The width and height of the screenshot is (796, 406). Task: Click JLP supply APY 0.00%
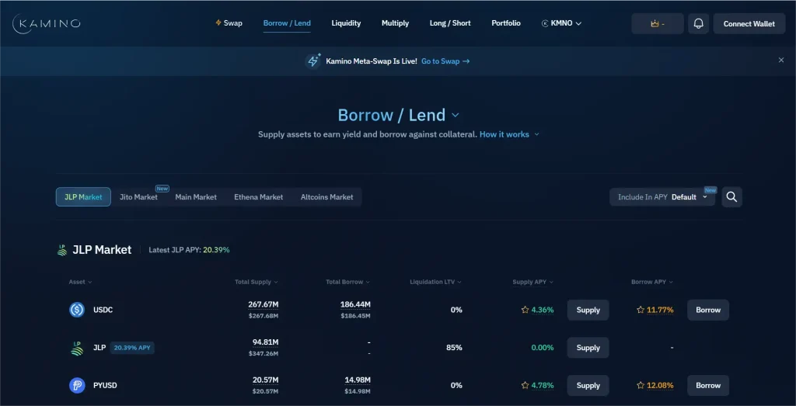pos(543,348)
